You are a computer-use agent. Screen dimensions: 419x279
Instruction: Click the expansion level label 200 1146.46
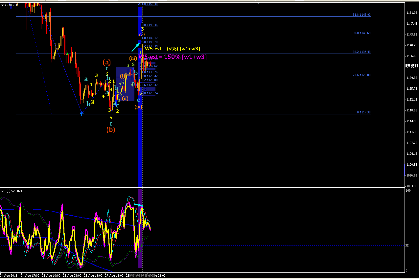click(149, 25)
